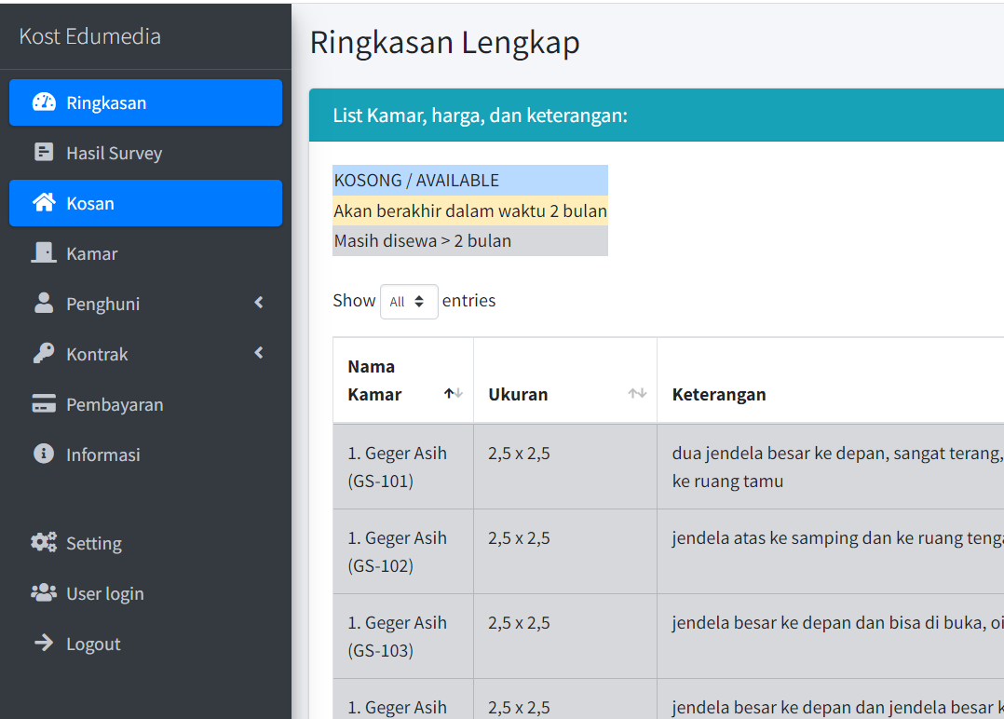This screenshot has width=1004, height=719.
Task: Open the Hasil Survey menu item
Action: [x=114, y=153]
